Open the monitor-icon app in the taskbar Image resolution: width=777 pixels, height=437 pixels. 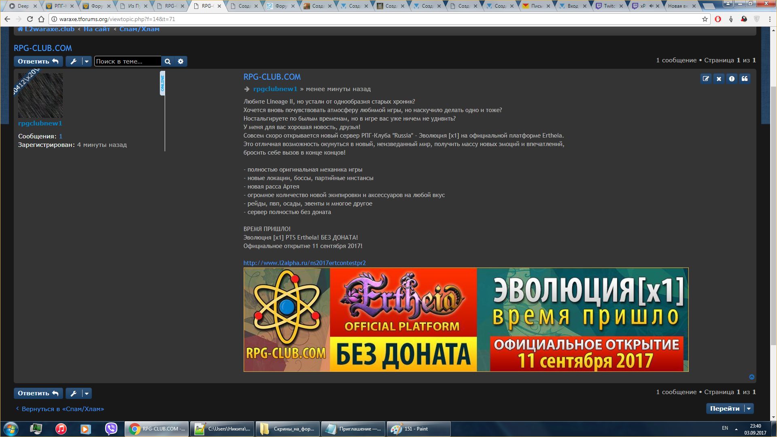click(x=36, y=429)
